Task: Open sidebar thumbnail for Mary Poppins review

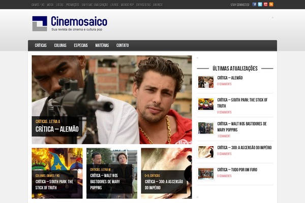Action: coord(206,128)
